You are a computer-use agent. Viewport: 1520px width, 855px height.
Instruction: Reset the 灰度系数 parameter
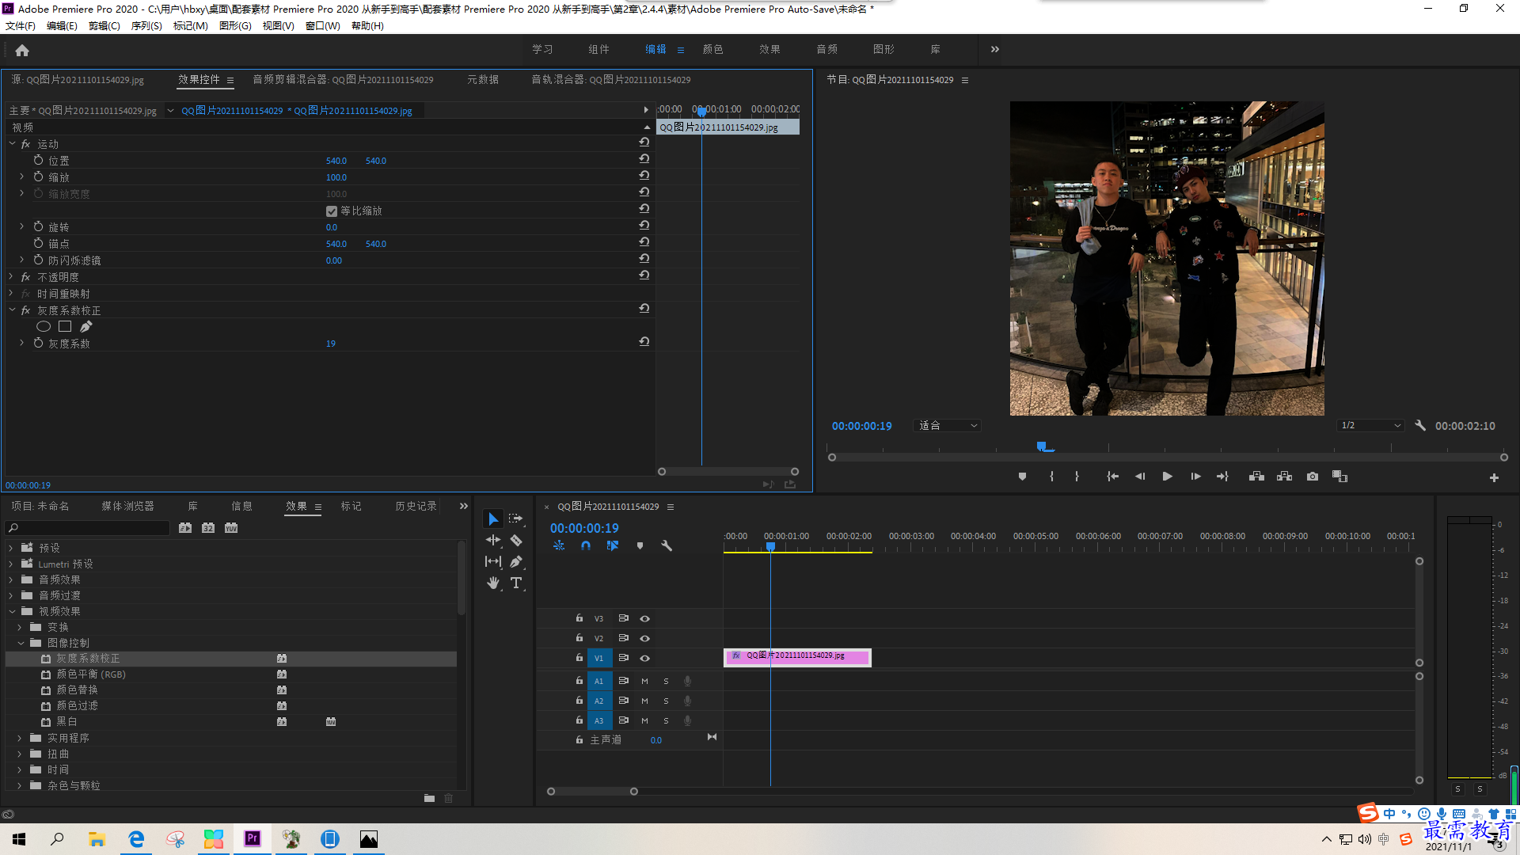(644, 342)
